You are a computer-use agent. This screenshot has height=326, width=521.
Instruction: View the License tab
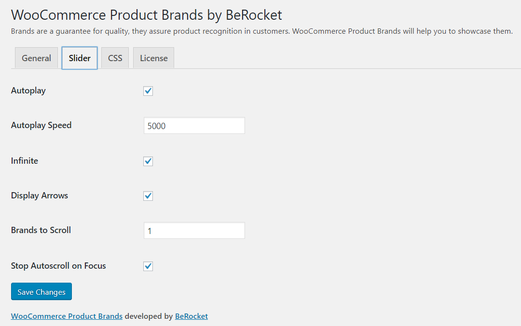pyautogui.click(x=153, y=58)
